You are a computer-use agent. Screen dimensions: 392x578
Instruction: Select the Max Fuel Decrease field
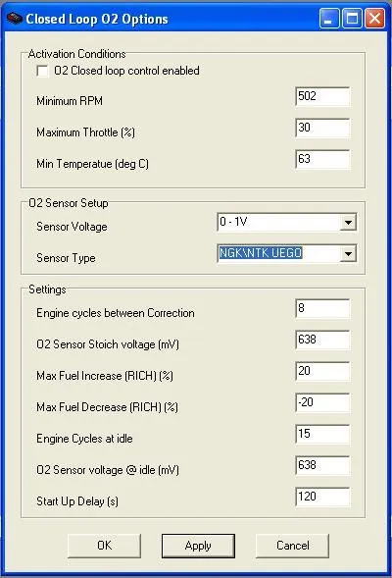(322, 402)
